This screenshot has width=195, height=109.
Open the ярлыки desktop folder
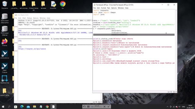tap(43, 5)
